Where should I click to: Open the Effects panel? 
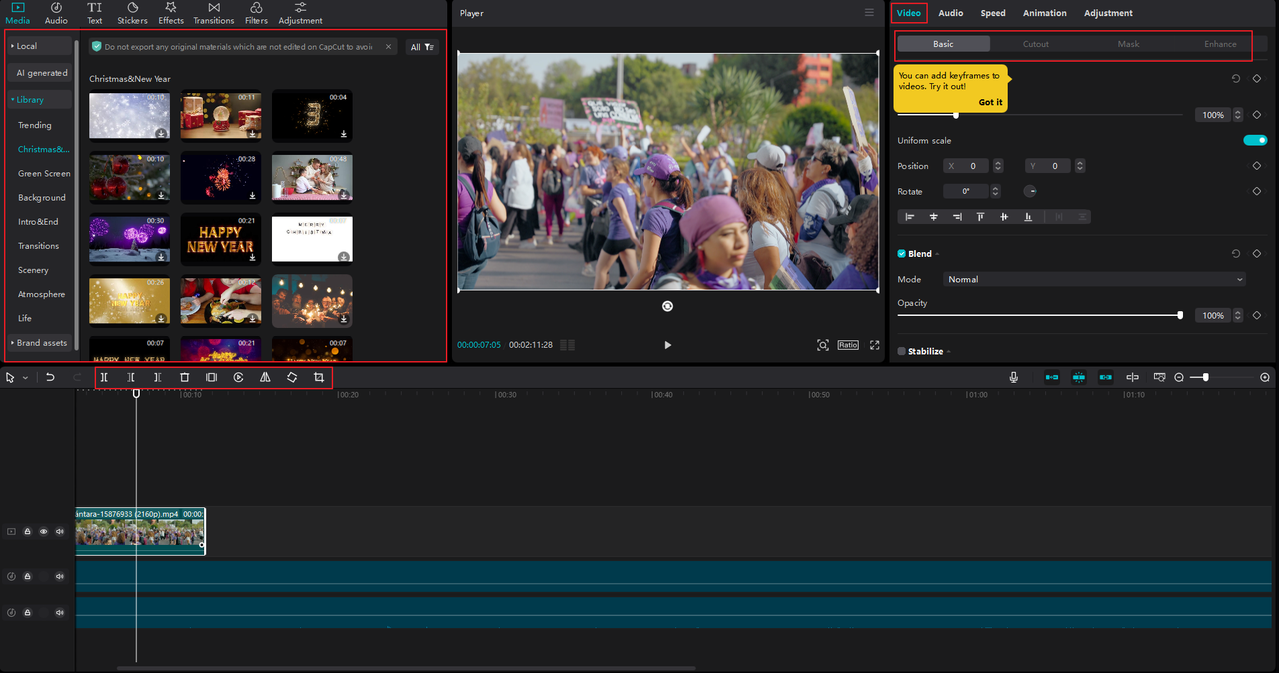(x=171, y=13)
